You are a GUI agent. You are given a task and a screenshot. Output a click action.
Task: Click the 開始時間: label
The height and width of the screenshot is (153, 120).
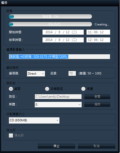pos(15,32)
